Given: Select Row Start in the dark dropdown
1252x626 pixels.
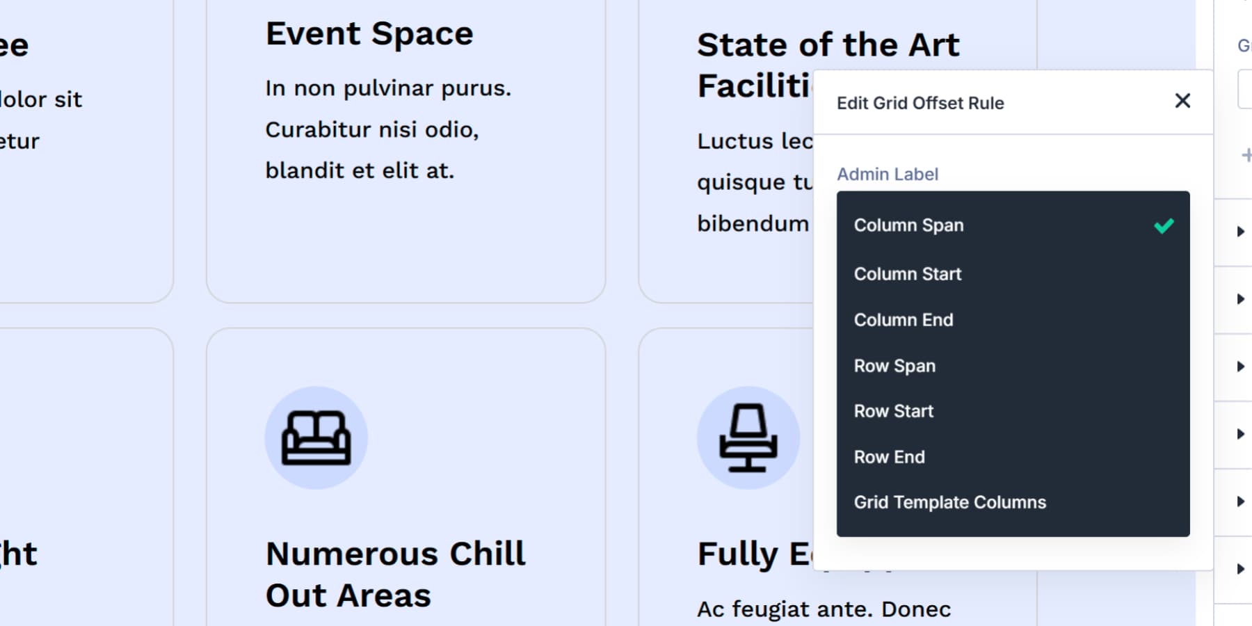Looking at the screenshot, I should pyautogui.click(x=894, y=411).
